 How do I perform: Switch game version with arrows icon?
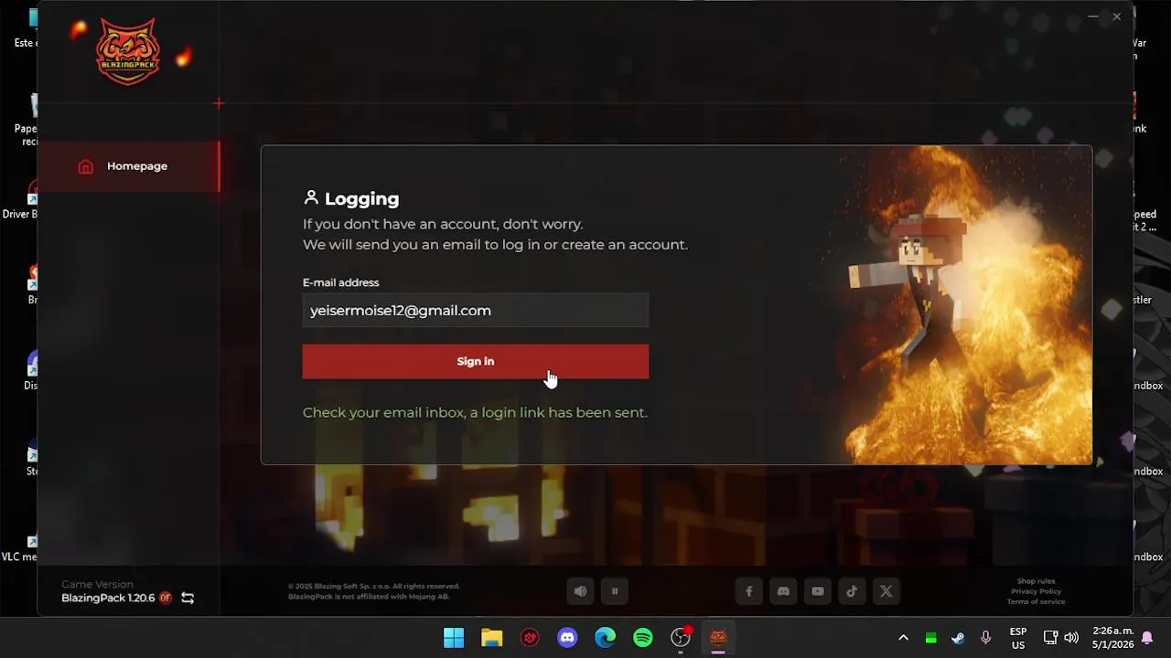click(188, 598)
